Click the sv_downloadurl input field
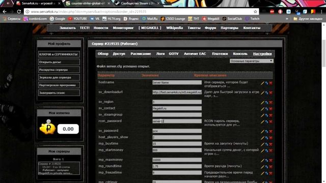 click(177, 92)
